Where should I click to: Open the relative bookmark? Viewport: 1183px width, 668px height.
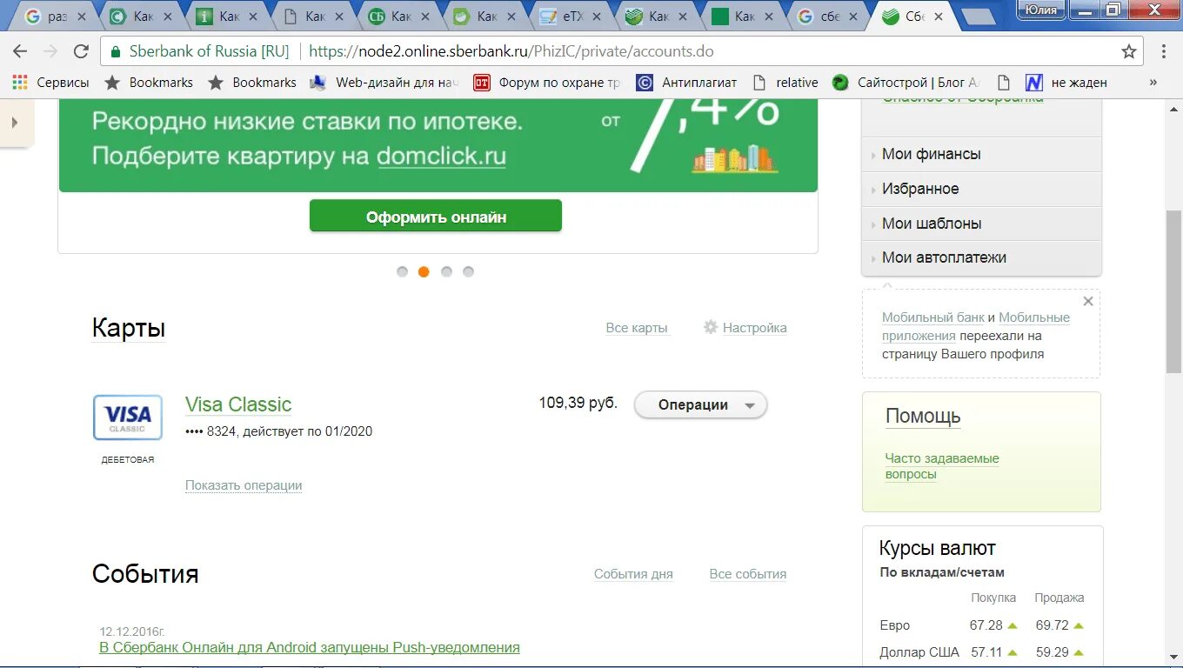pyautogui.click(x=785, y=82)
